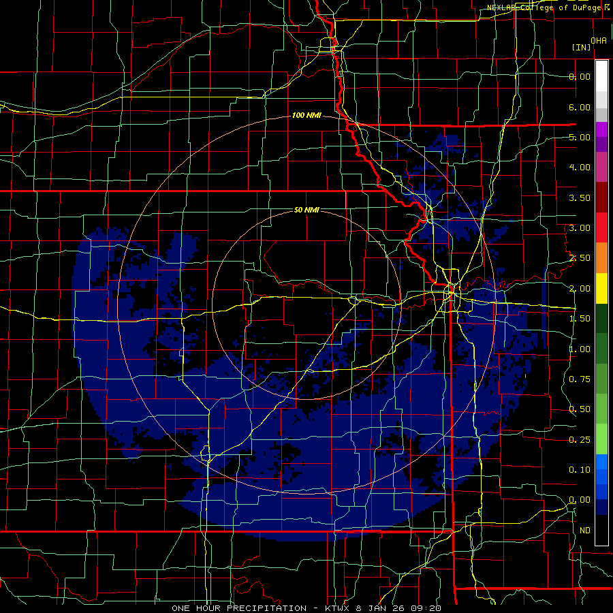
Task: Click the "3.50" legend value
Action: tap(580, 198)
